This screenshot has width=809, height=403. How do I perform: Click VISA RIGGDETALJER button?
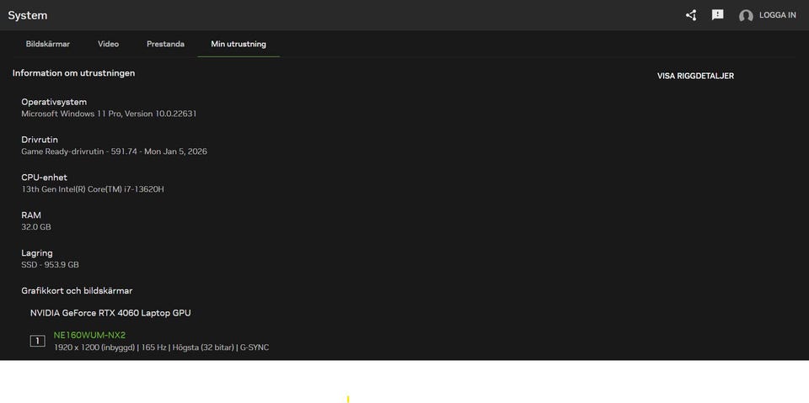(x=695, y=76)
